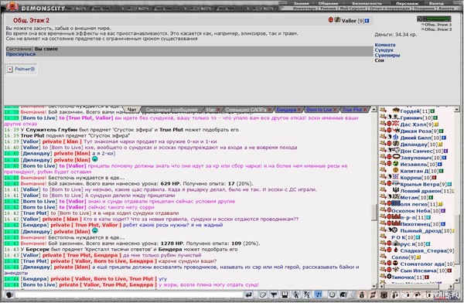The width and height of the screenshot is (464, 303).
Task: Click the knight helmet icon in bottom toolbar
Action: 343,294
